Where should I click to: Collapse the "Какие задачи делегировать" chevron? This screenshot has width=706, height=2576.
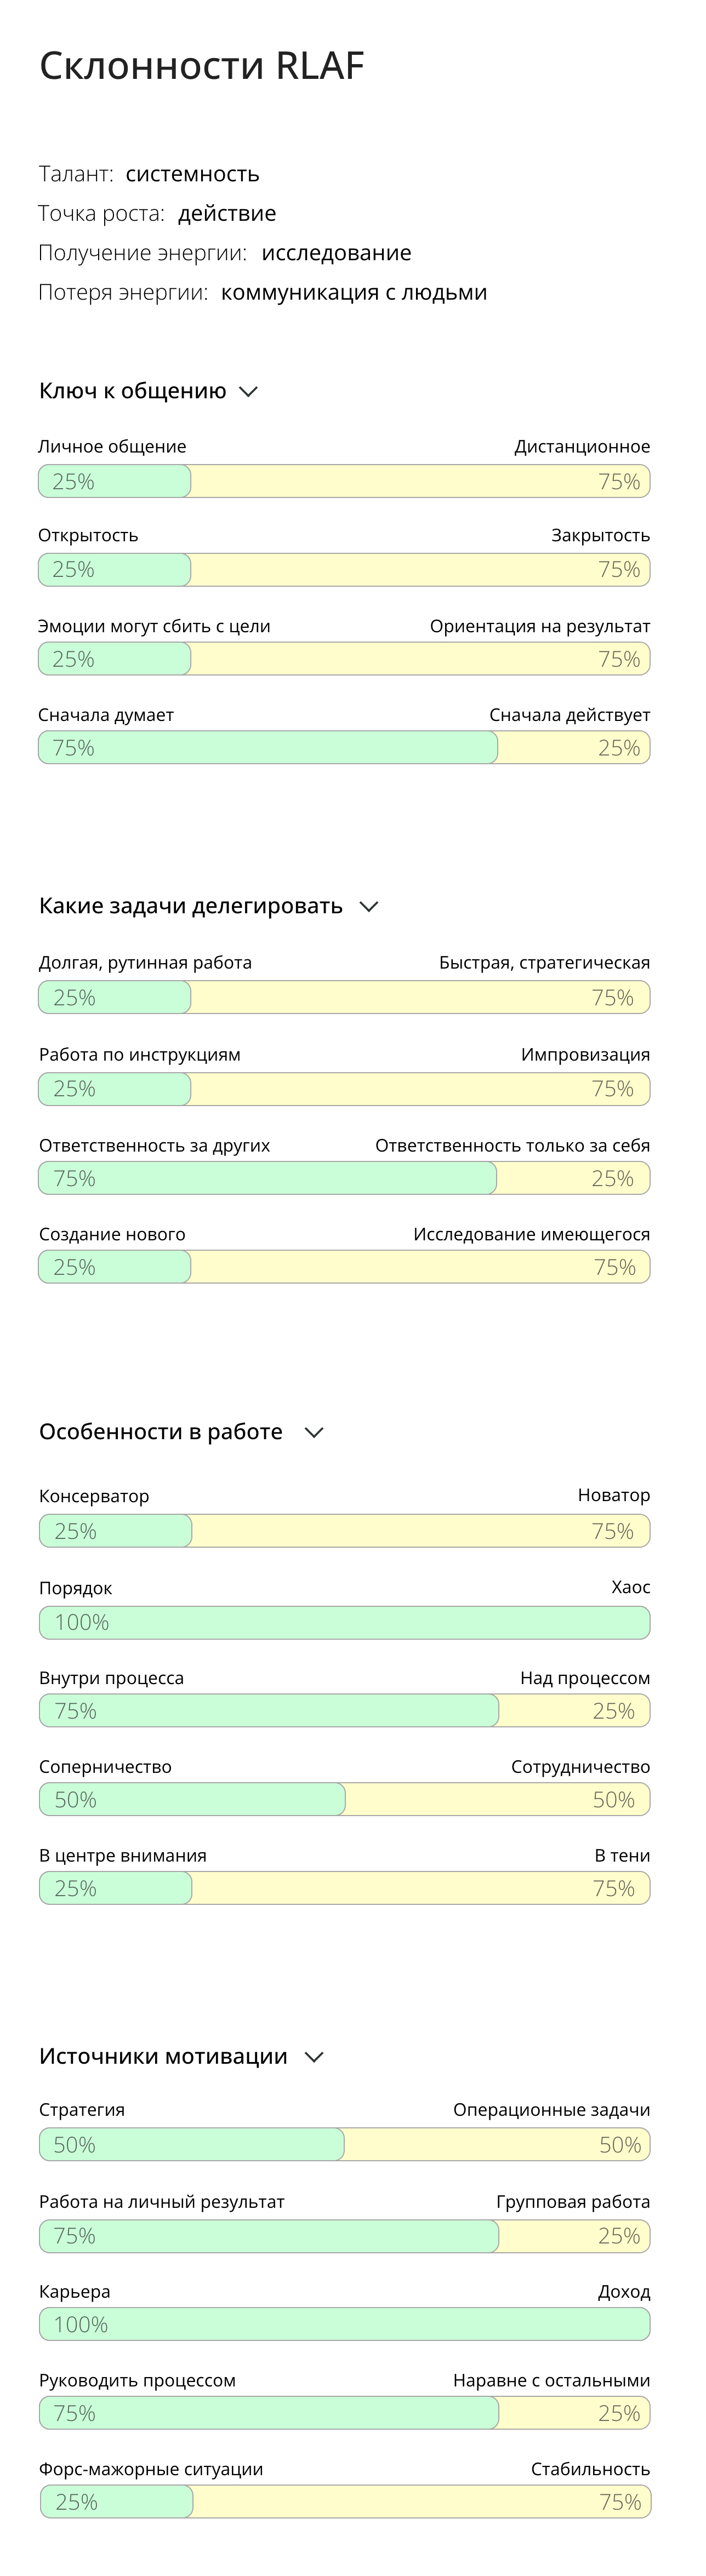[369, 907]
